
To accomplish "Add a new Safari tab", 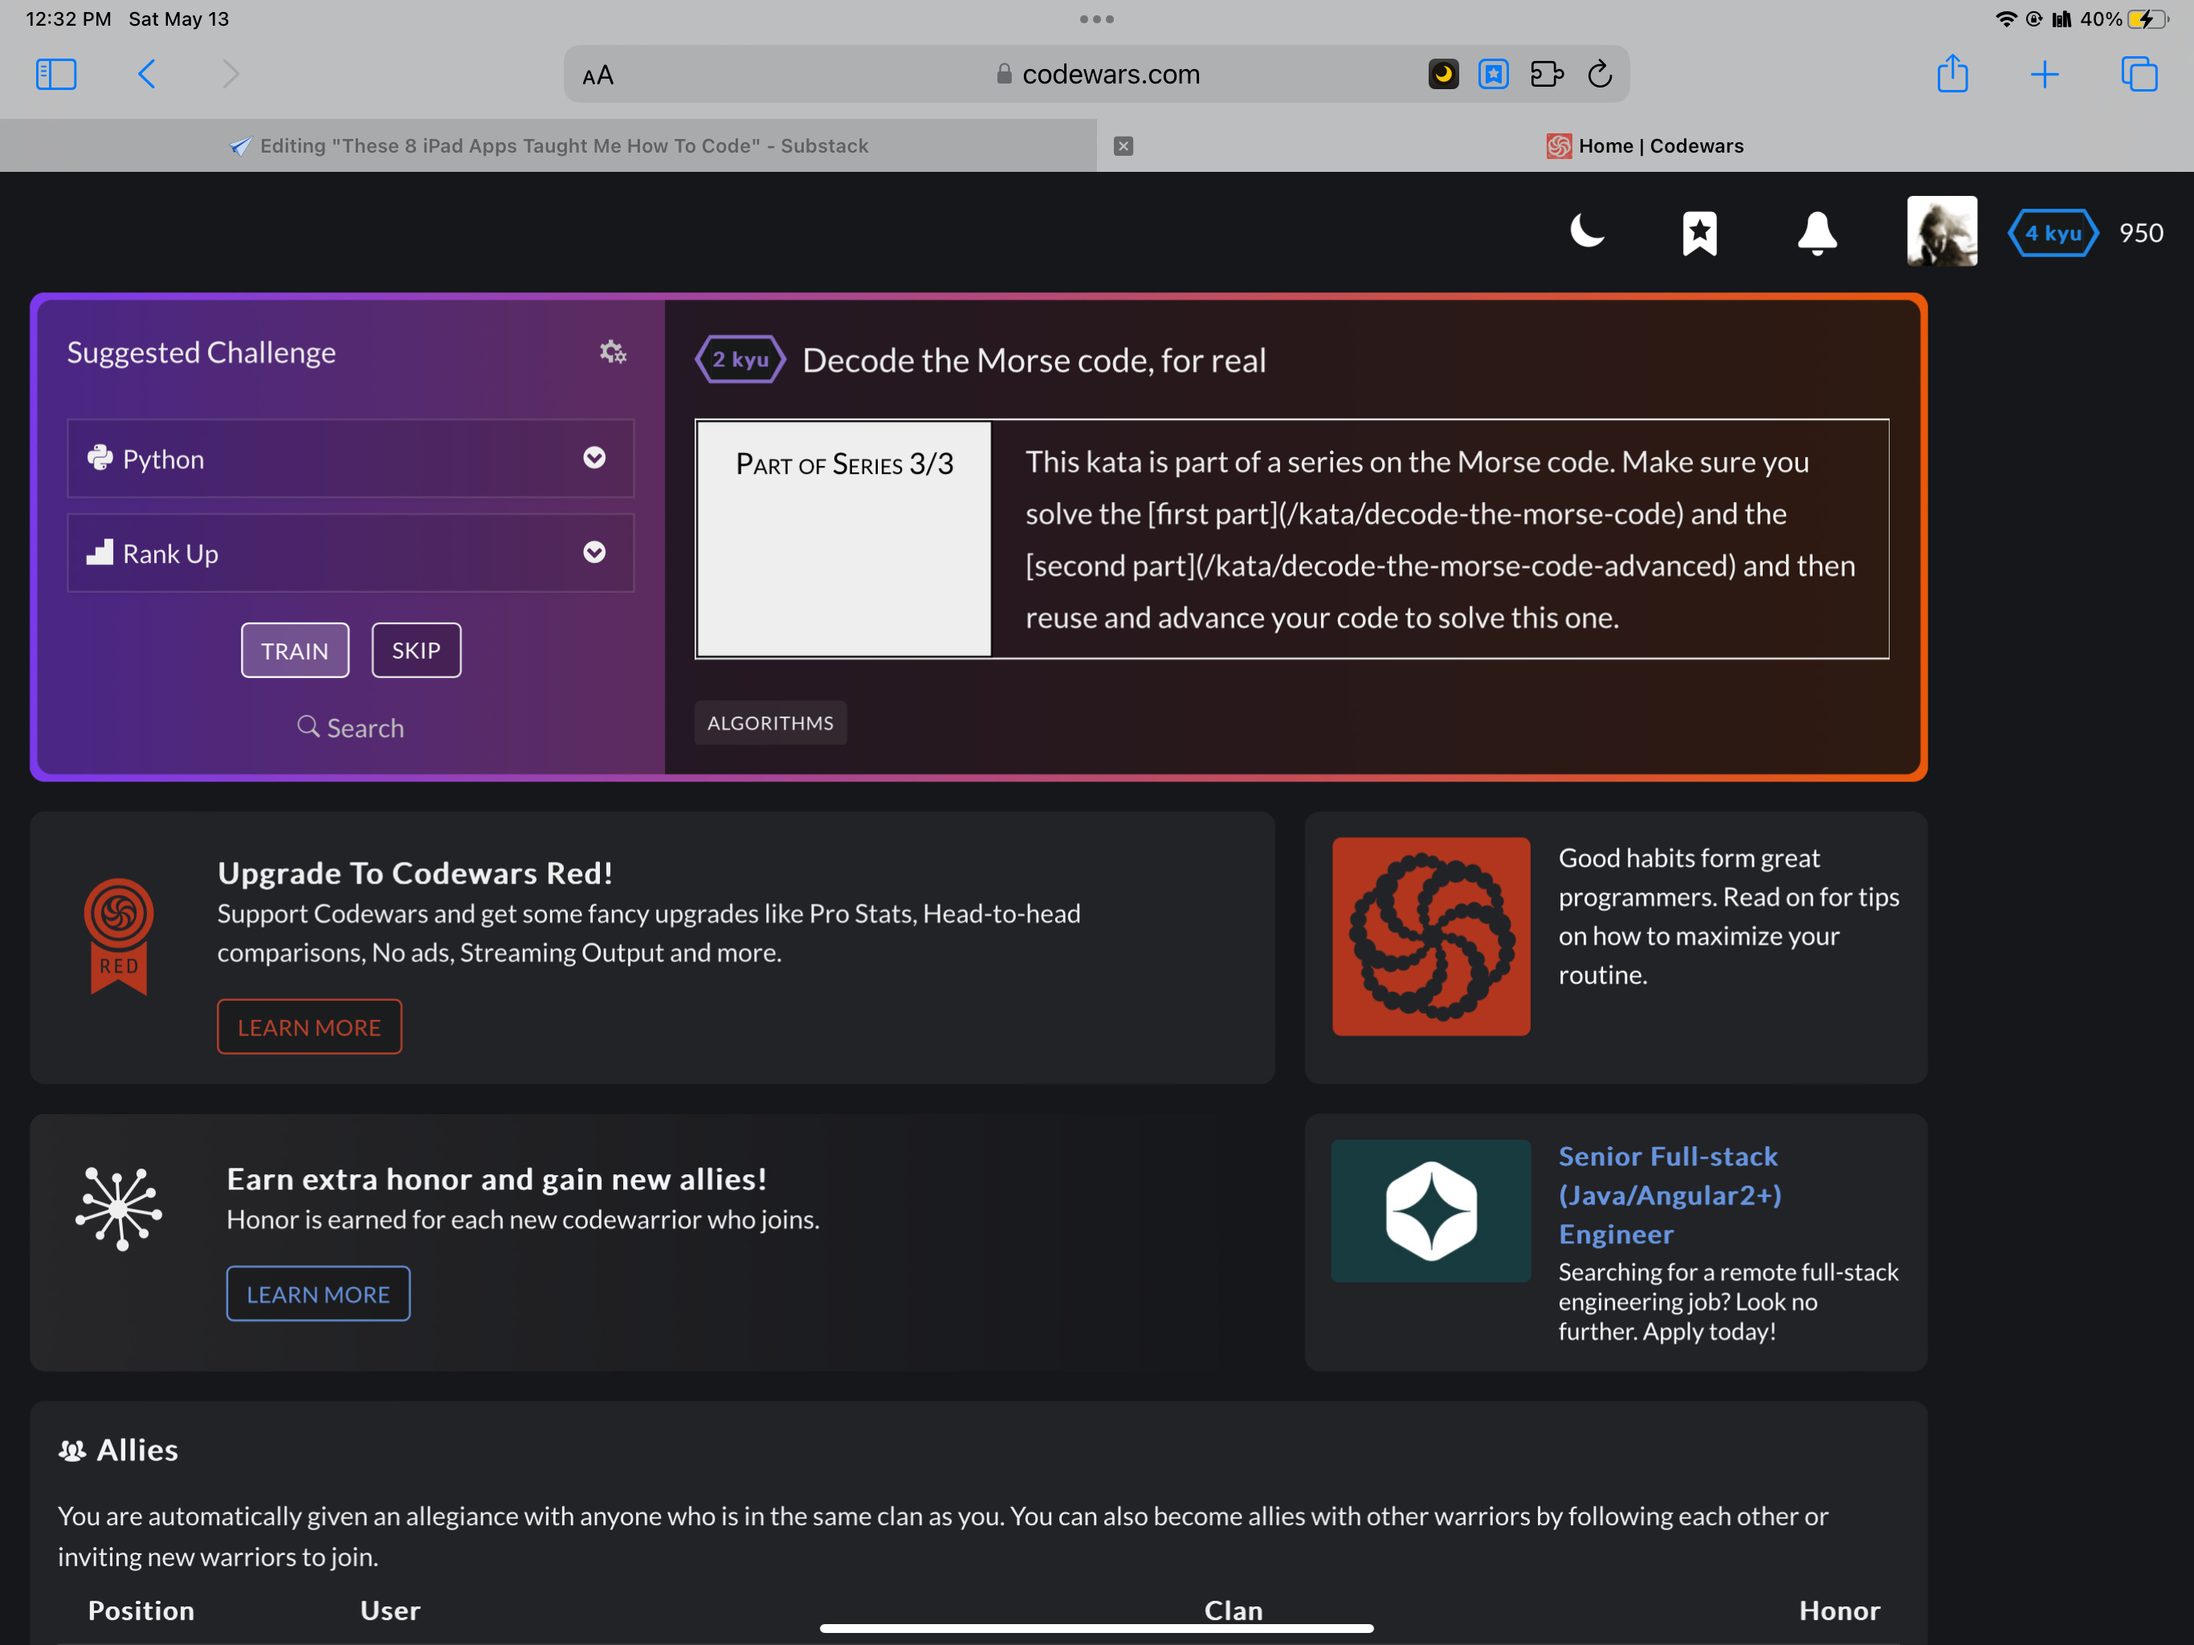I will (2045, 75).
